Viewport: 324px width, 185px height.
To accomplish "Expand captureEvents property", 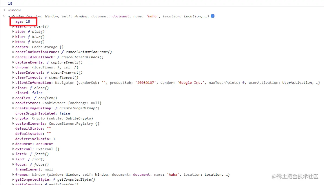I will (13, 62).
